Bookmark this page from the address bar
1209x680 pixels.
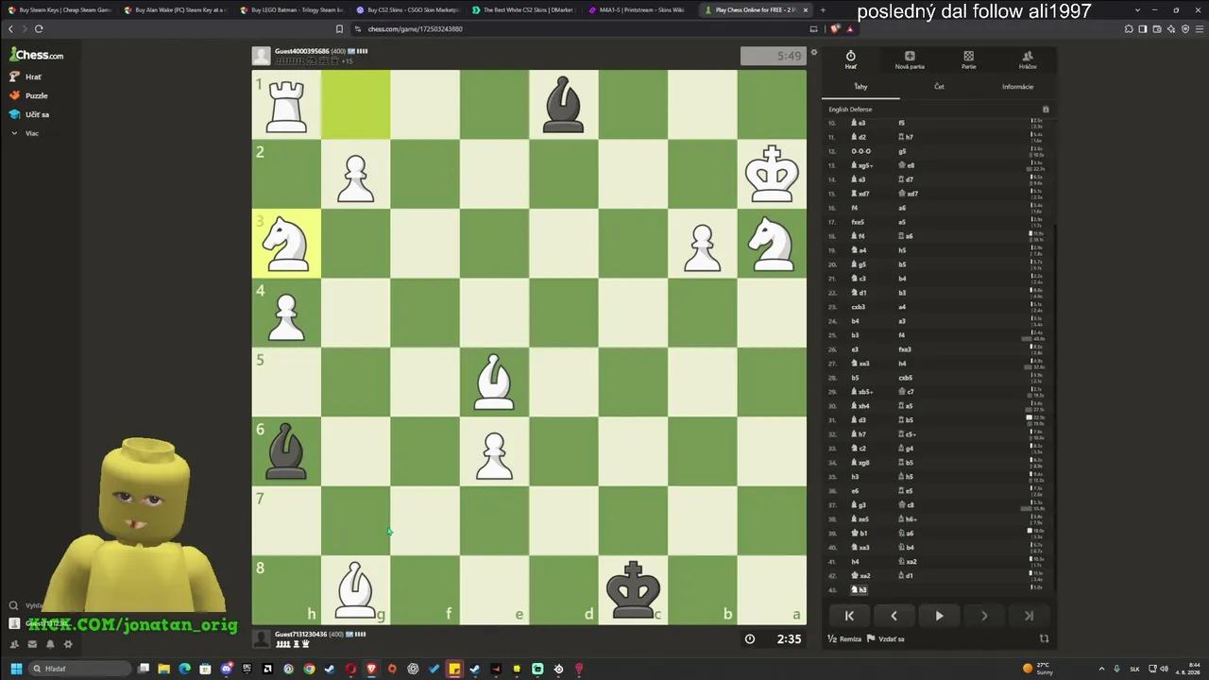coord(339,28)
